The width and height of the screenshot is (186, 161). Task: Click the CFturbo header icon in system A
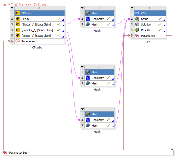point(18,13)
